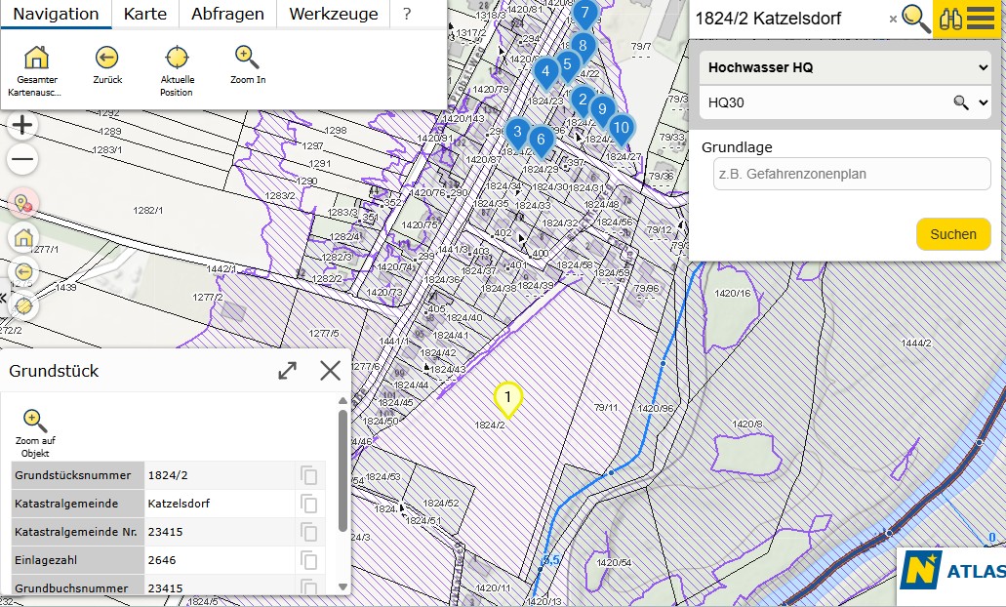Activate the Zoom In toolbar tool
The width and height of the screenshot is (1006, 607).
[x=247, y=66]
